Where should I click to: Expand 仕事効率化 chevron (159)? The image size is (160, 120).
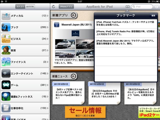[x=48, y=108]
